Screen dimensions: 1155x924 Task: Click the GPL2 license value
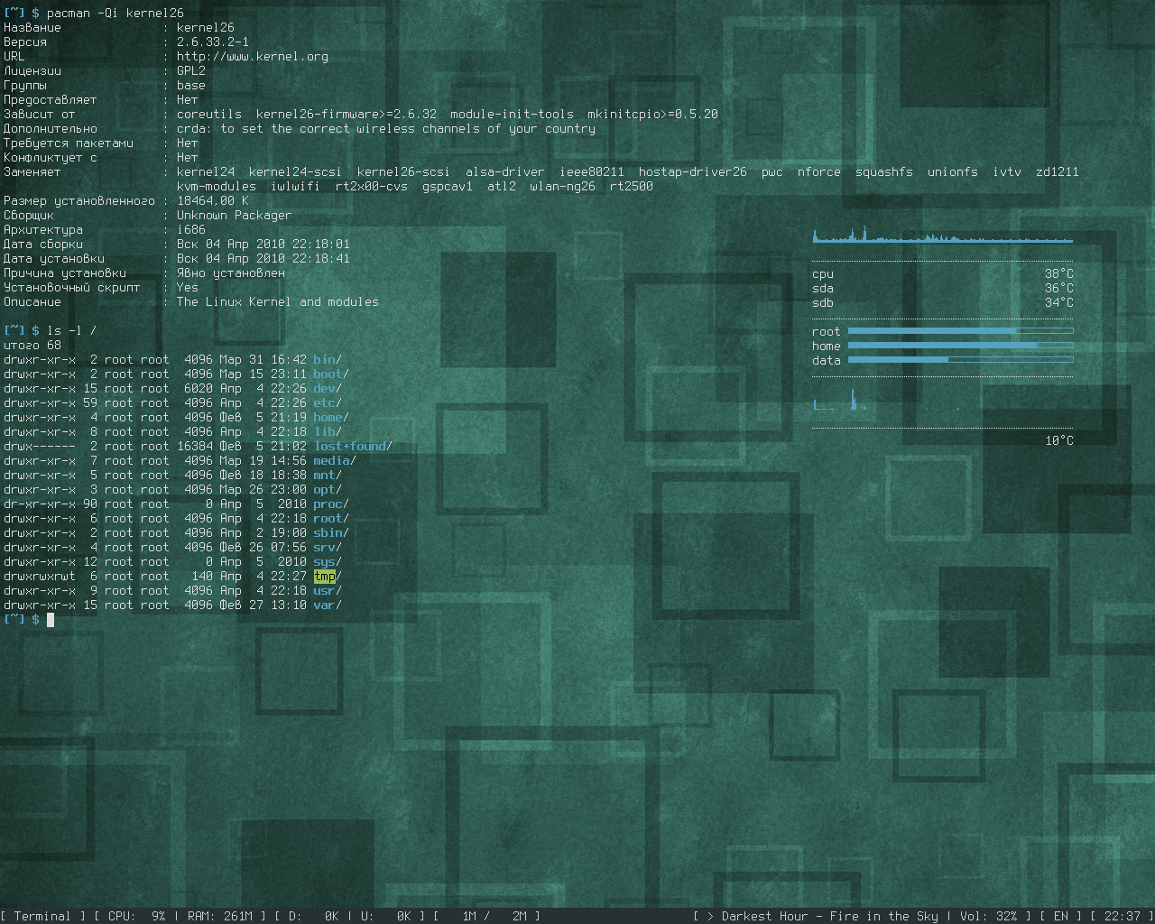click(x=191, y=70)
